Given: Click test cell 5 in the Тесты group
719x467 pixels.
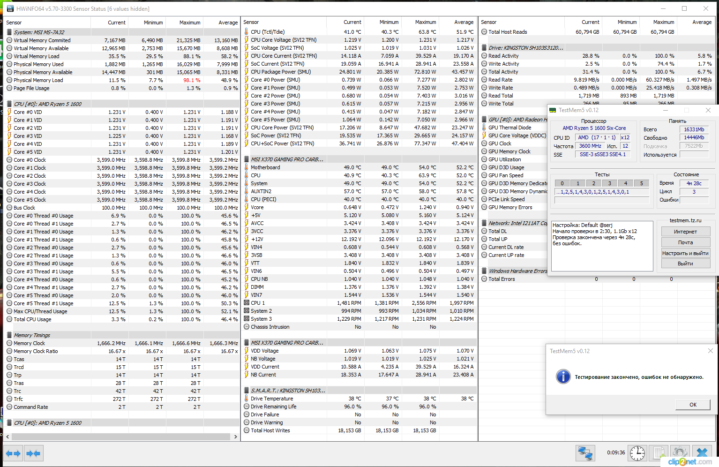Looking at the screenshot, I should tap(642, 183).
